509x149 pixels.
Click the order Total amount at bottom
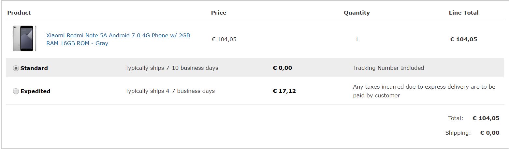tap(486, 118)
